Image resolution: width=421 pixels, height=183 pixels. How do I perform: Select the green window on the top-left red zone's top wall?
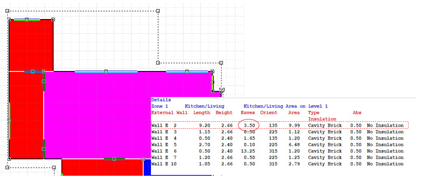tap(27, 19)
